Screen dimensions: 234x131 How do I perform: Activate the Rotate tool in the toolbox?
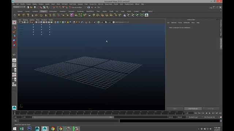[14, 40]
